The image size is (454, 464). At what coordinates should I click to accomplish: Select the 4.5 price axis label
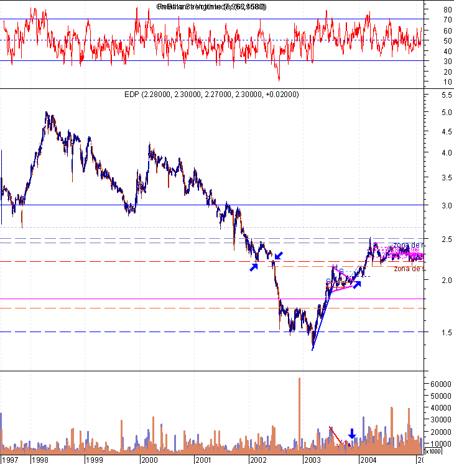pos(447,132)
